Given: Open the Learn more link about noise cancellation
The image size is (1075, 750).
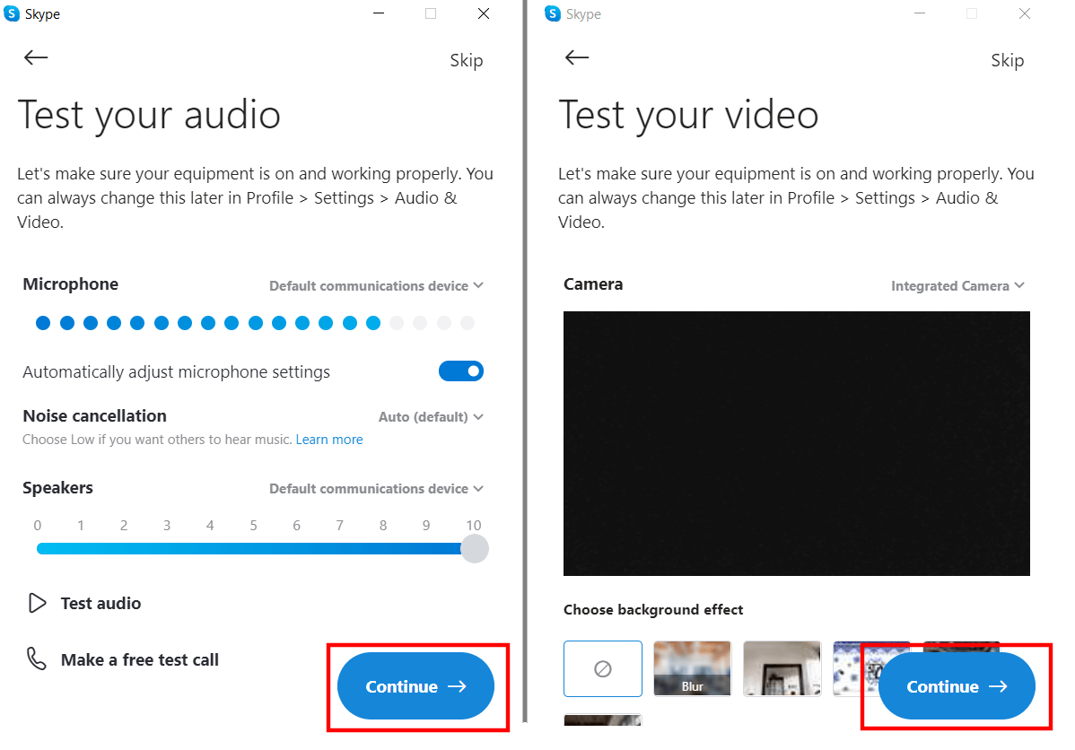Looking at the screenshot, I should click(329, 440).
